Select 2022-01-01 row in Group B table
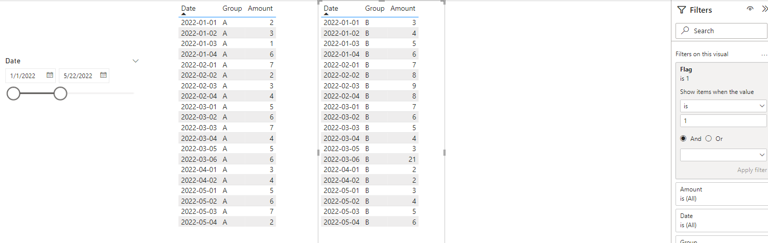Viewport: 768px width, 243px height. pos(369,22)
